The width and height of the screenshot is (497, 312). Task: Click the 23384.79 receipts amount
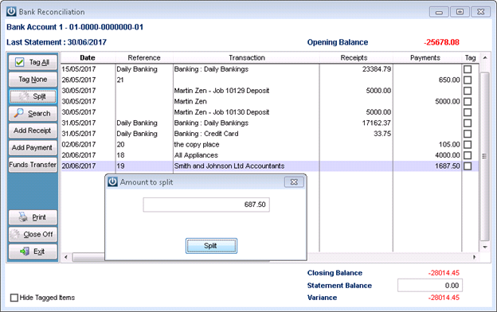pos(377,69)
